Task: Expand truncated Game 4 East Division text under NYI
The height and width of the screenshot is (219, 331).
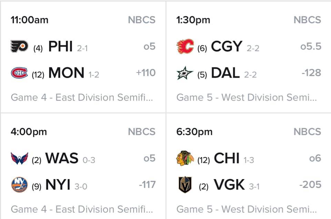Action: (82, 209)
